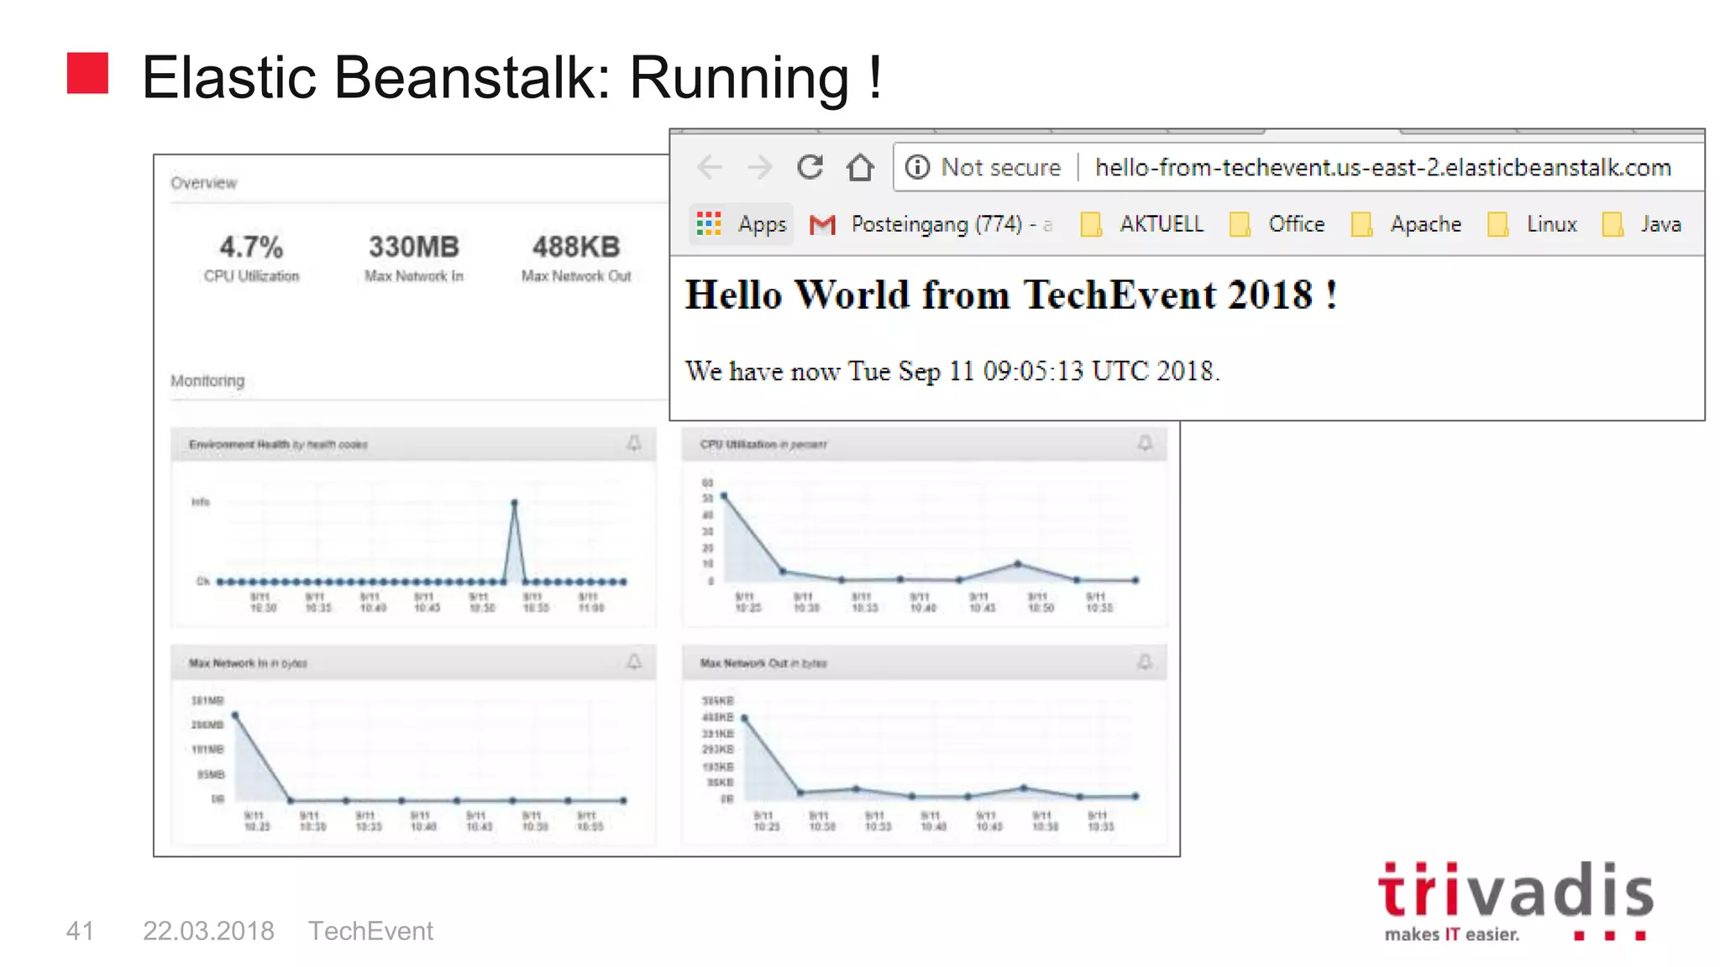The width and height of the screenshot is (1720, 967).
Task: Click the Overview section heading
Action: coord(203,183)
